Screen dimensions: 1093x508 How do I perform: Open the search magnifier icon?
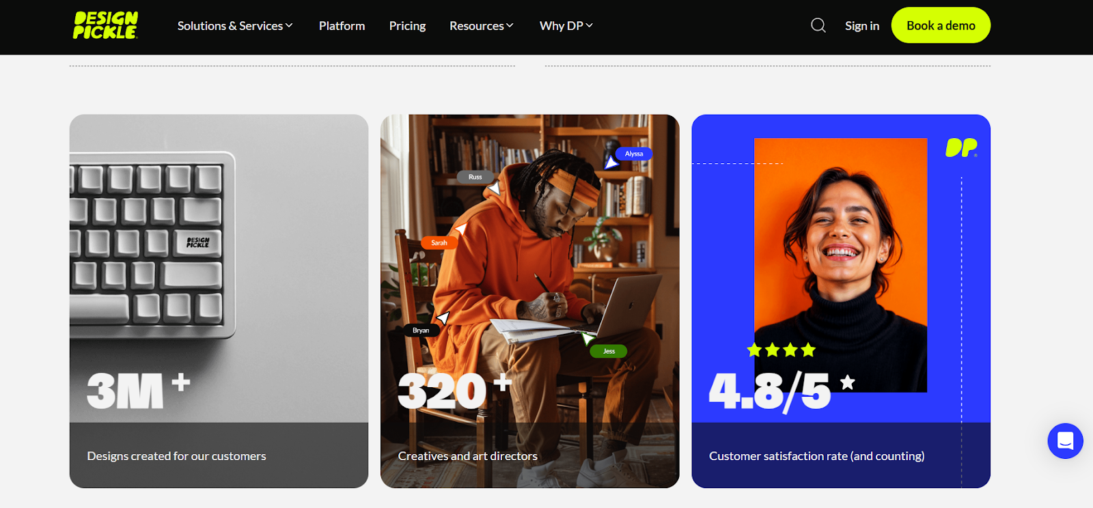(818, 25)
